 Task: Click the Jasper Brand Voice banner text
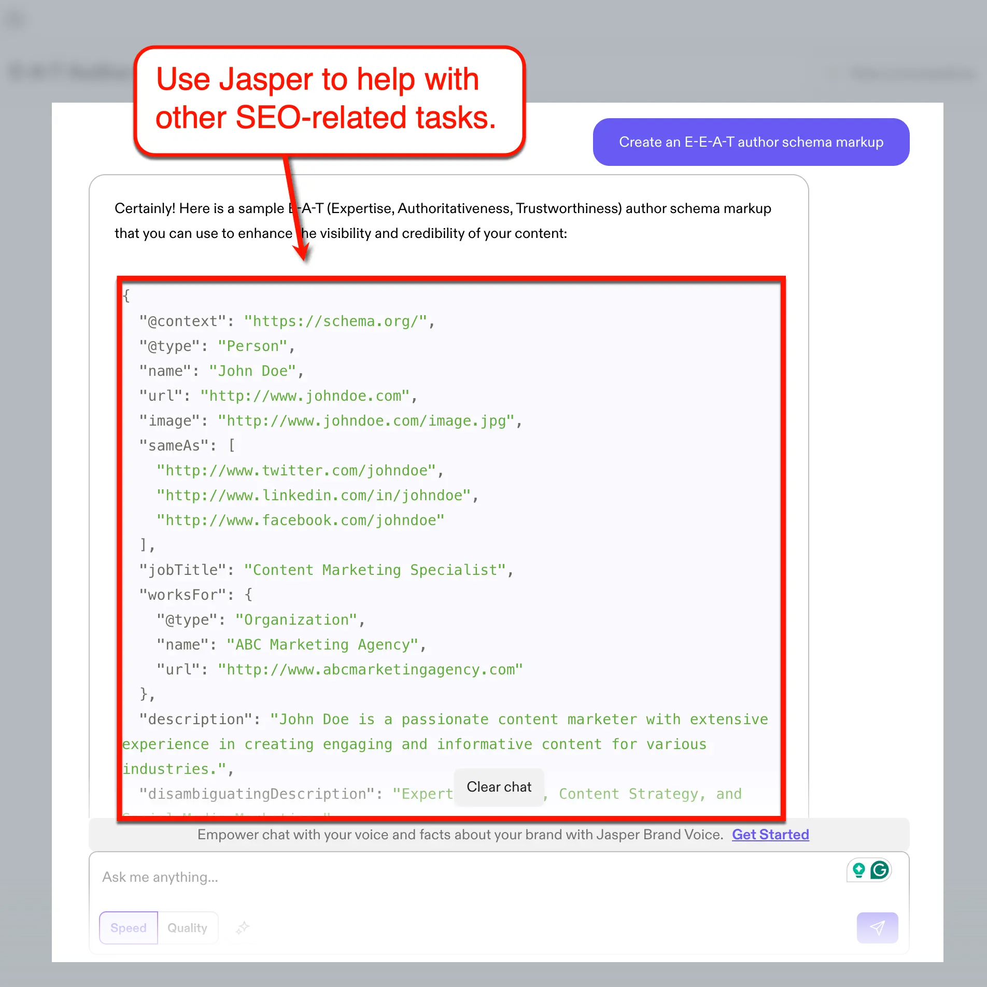tap(460, 834)
